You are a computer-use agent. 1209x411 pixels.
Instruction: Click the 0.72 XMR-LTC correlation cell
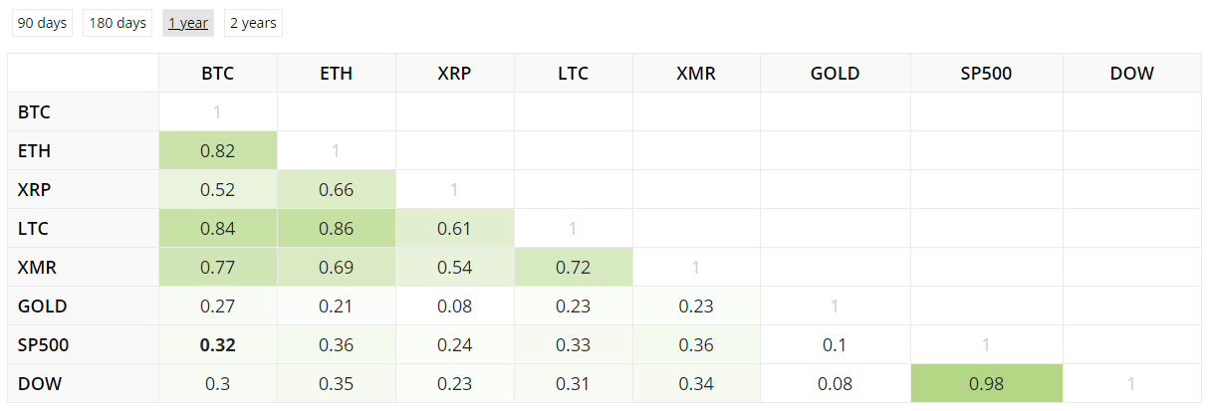pyautogui.click(x=573, y=267)
